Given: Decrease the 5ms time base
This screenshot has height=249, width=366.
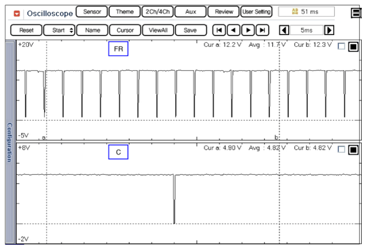Looking at the screenshot, I should coord(284,30).
